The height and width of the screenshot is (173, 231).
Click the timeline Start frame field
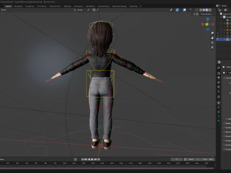click(x=194, y=160)
